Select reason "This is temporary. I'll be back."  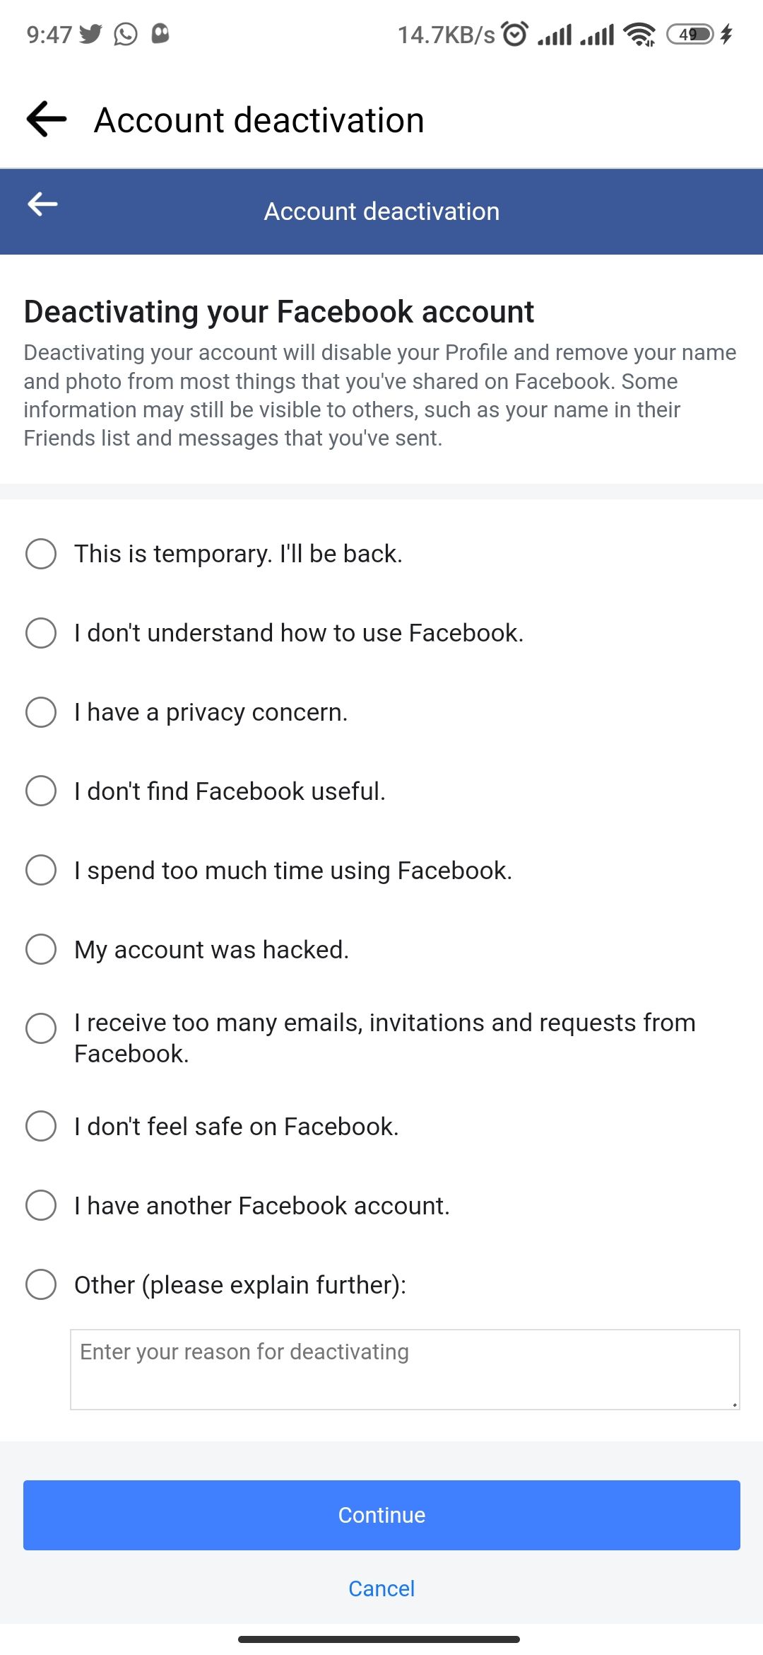41,554
